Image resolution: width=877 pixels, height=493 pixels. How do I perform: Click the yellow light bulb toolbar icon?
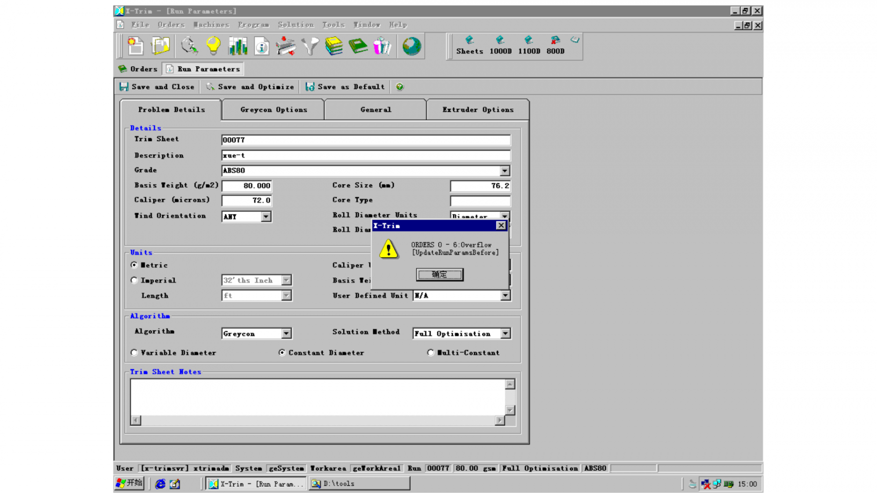pos(213,46)
